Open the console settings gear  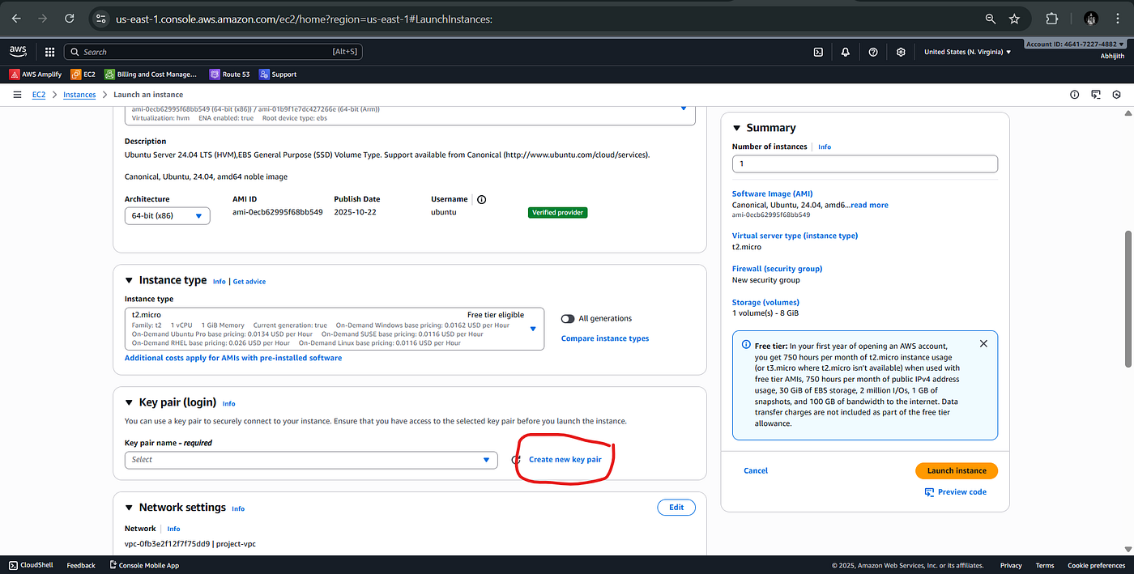point(901,52)
